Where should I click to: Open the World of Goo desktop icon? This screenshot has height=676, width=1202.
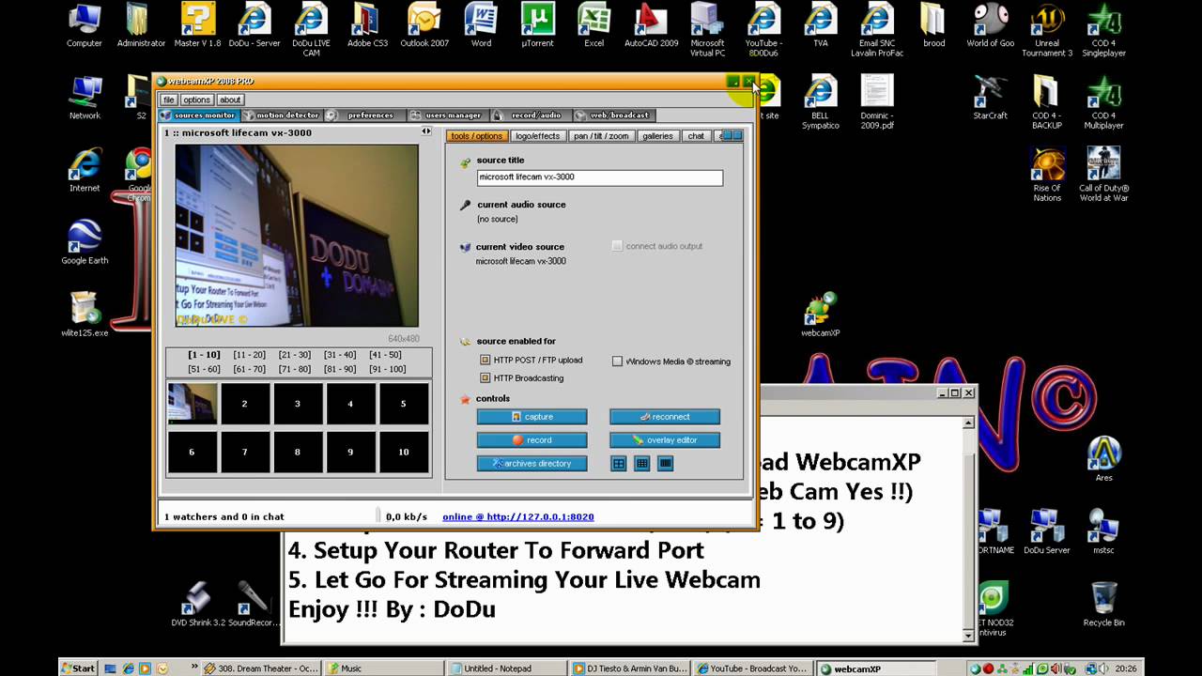(991, 25)
